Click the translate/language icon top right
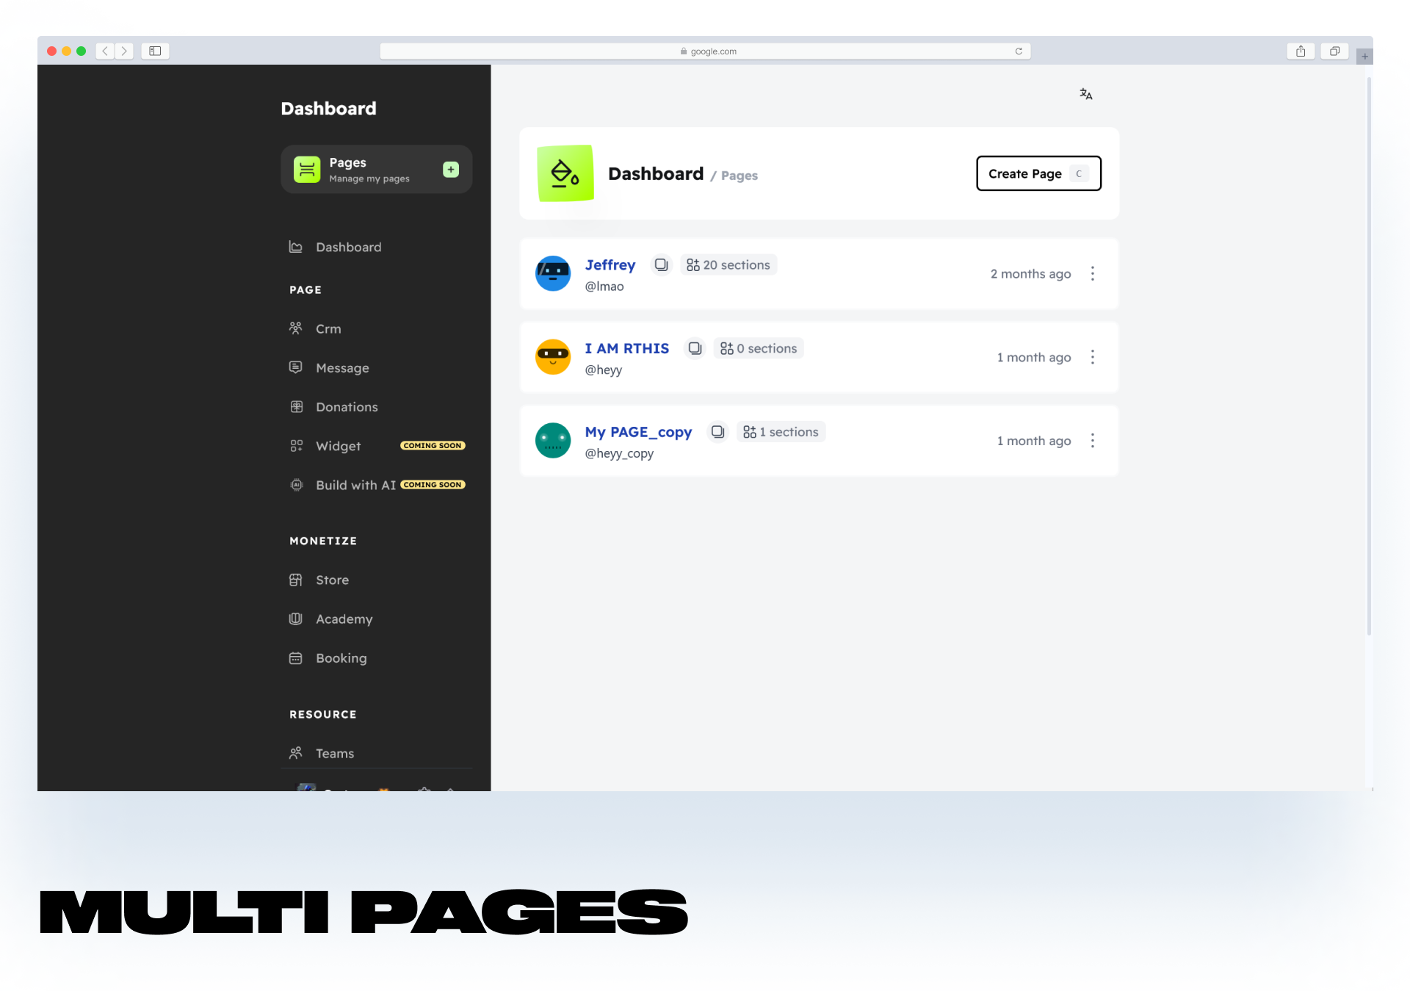The height and width of the screenshot is (991, 1410). (x=1085, y=94)
